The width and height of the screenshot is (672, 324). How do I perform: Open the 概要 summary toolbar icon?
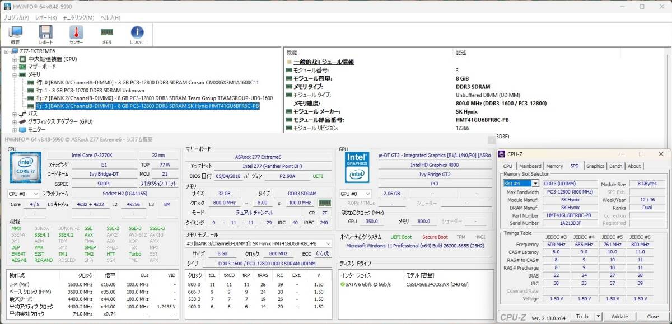(16, 35)
